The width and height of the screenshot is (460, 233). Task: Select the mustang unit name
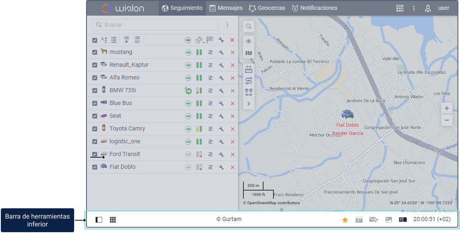click(x=121, y=52)
